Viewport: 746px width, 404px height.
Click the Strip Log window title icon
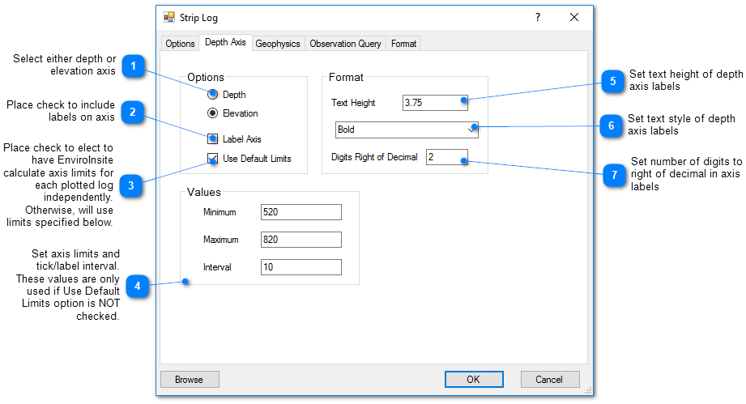(x=169, y=17)
